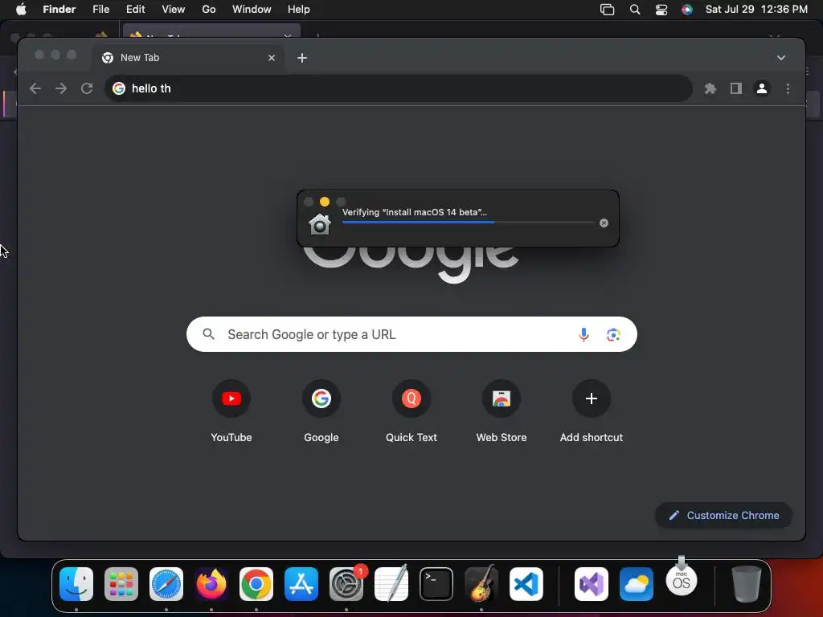Launch Safari from the Dock
This screenshot has width=823, height=617.
tap(166, 583)
